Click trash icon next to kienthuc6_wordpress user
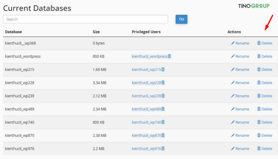 170,56
